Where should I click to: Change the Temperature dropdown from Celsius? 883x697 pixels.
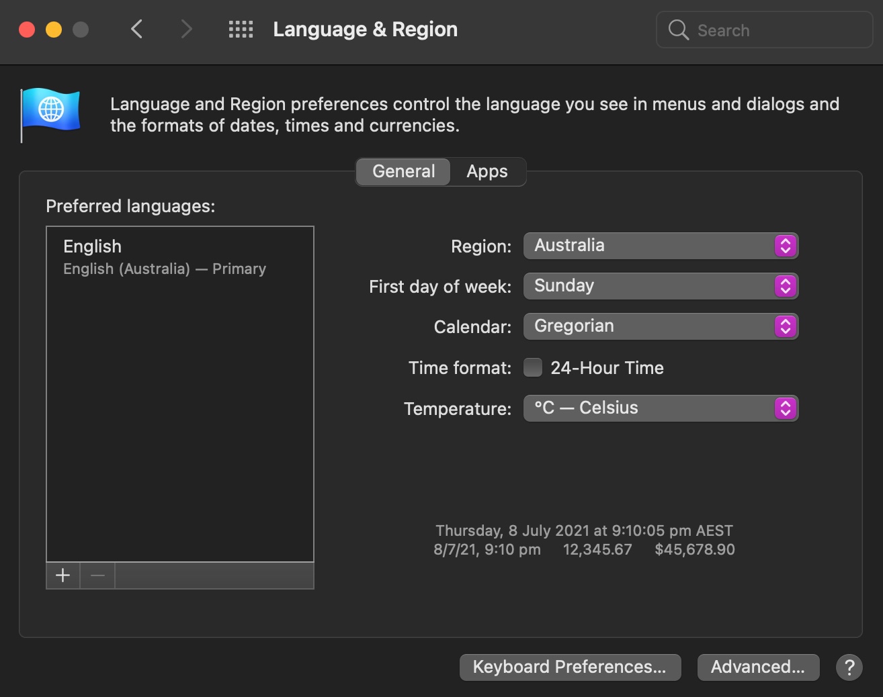661,408
